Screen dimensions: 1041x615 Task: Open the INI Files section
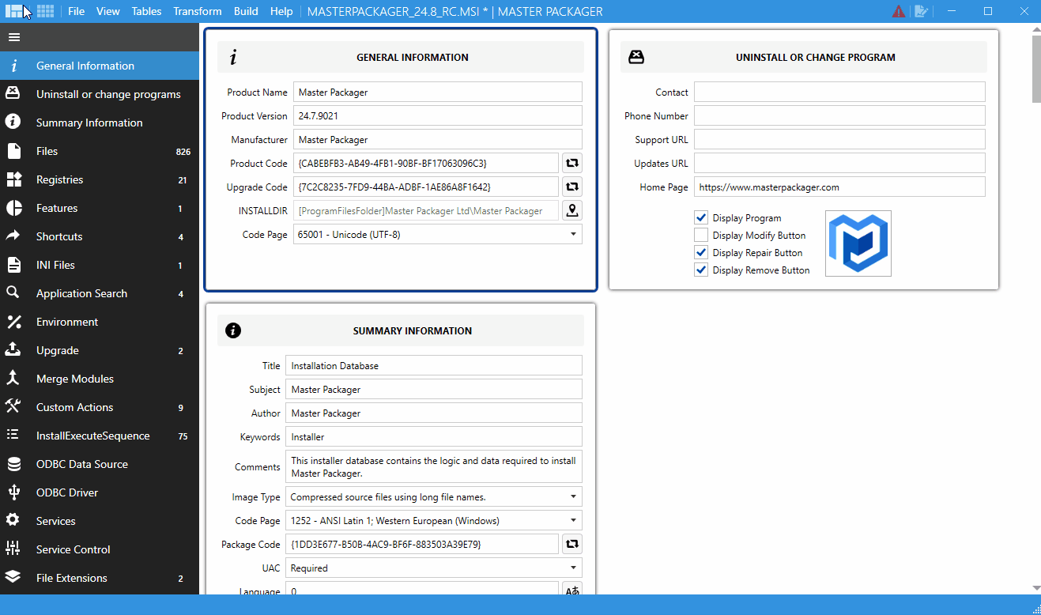[100, 265]
